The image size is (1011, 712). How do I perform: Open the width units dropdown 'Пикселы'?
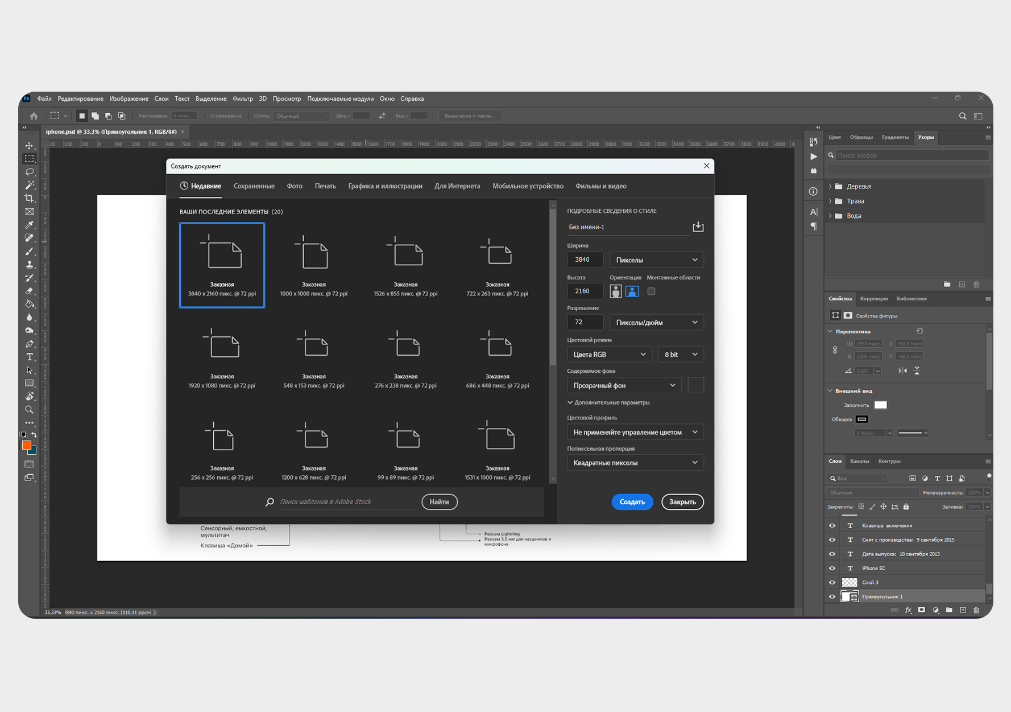[656, 260]
